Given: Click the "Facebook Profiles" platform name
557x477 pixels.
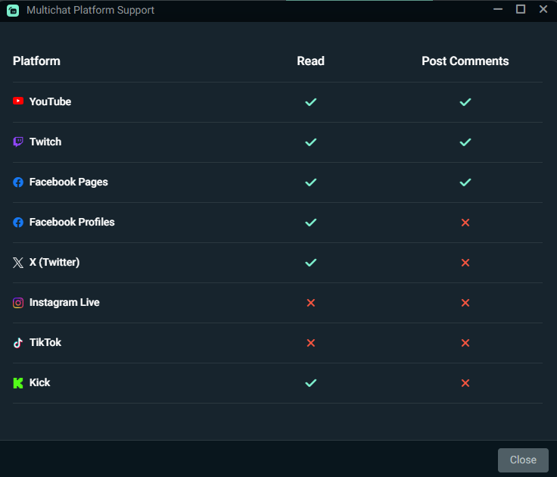Looking at the screenshot, I should [x=72, y=222].
